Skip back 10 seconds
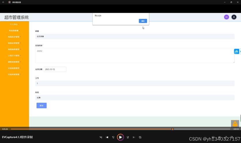Screen dimensions: 241x143 point(113,137)
